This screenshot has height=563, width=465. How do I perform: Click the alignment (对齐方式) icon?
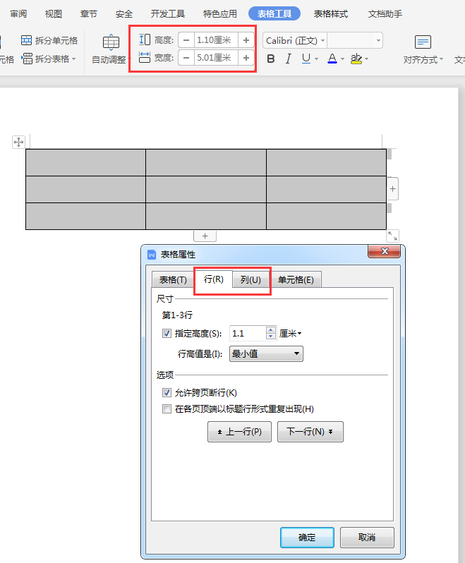coord(423,43)
